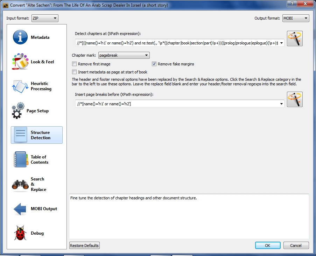Close the Convert dialog window
The height and width of the screenshot is (256, 316).
[x=305, y=3]
